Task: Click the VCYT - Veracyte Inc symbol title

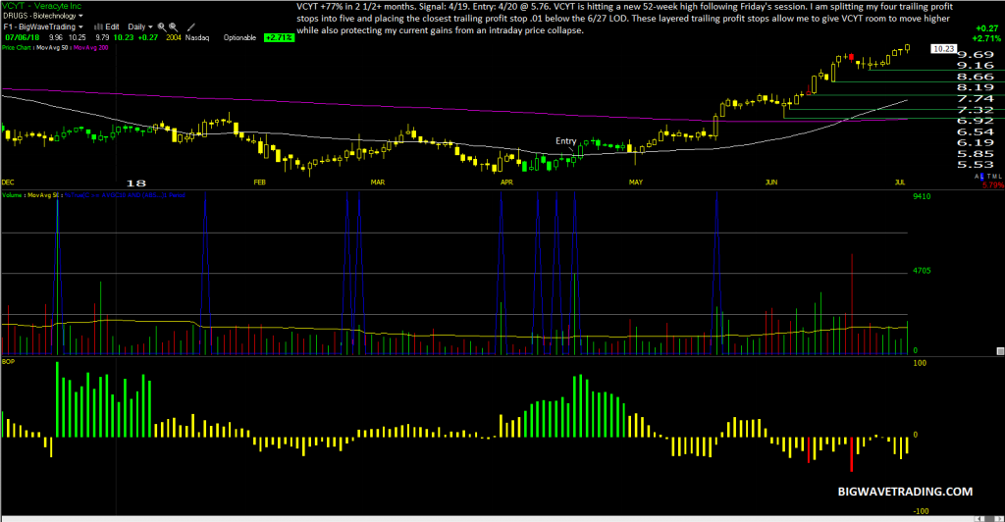Action: 41,6
